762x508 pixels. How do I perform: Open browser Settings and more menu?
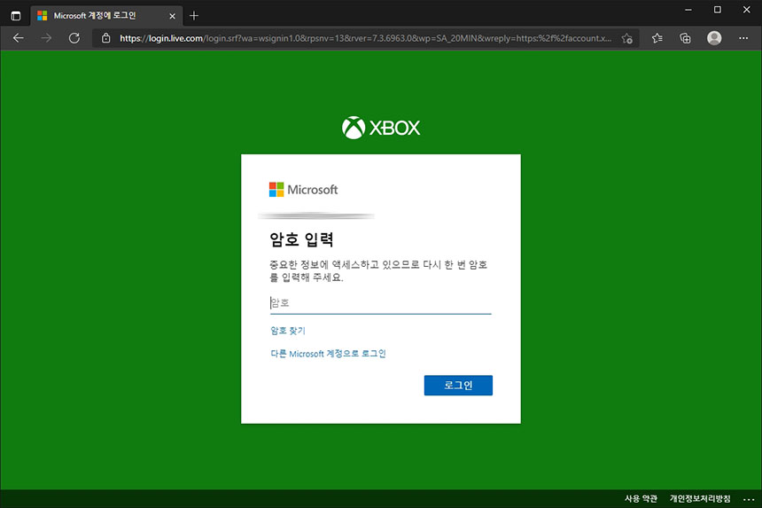pyautogui.click(x=743, y=38)
